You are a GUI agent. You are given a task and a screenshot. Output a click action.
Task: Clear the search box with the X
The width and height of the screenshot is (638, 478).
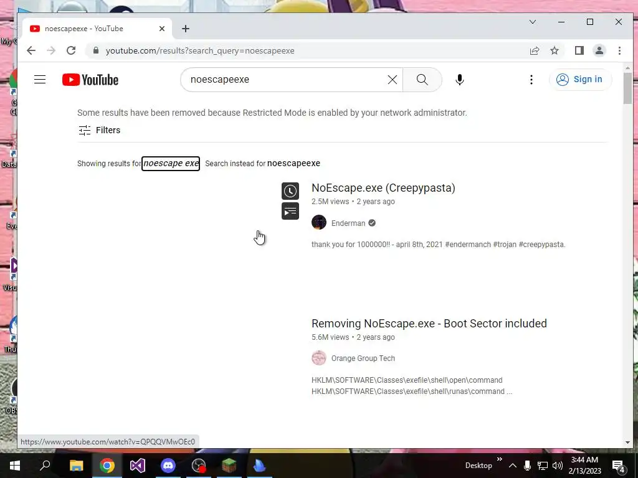393,80
